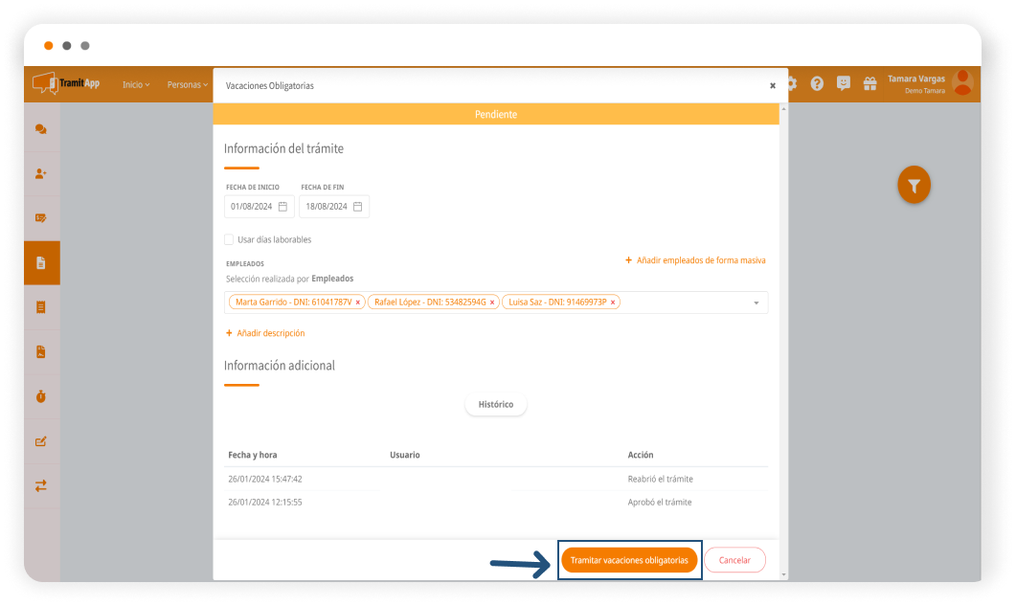
Task: Open the help question mark icon
Action: [x=817, y=84]
